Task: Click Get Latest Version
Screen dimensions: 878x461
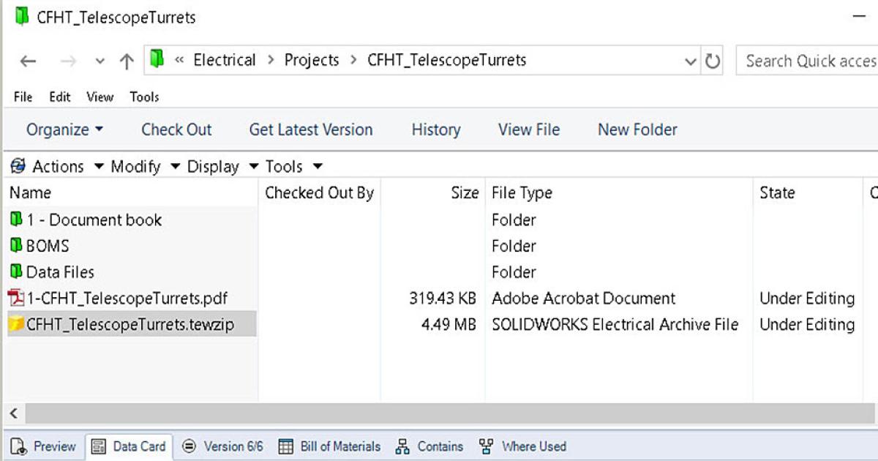Action: coord(311,130)
